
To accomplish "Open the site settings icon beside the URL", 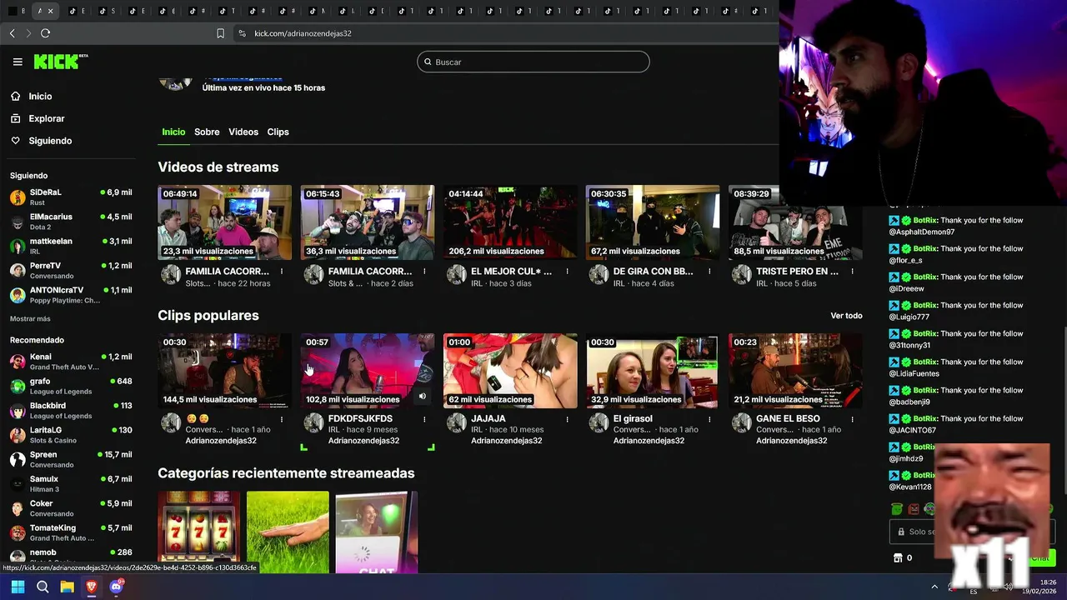I will (242, 33).
